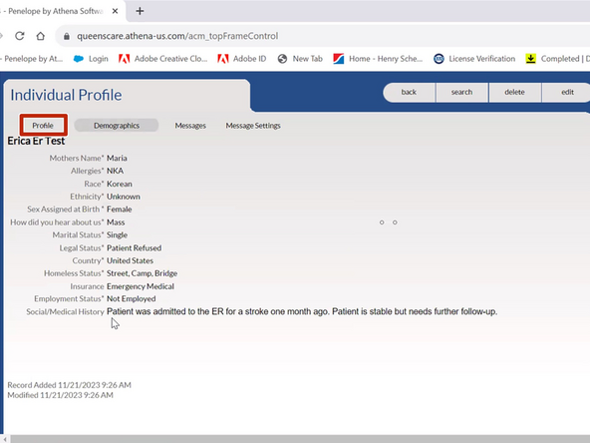Open the Message Settings tab

253,126
